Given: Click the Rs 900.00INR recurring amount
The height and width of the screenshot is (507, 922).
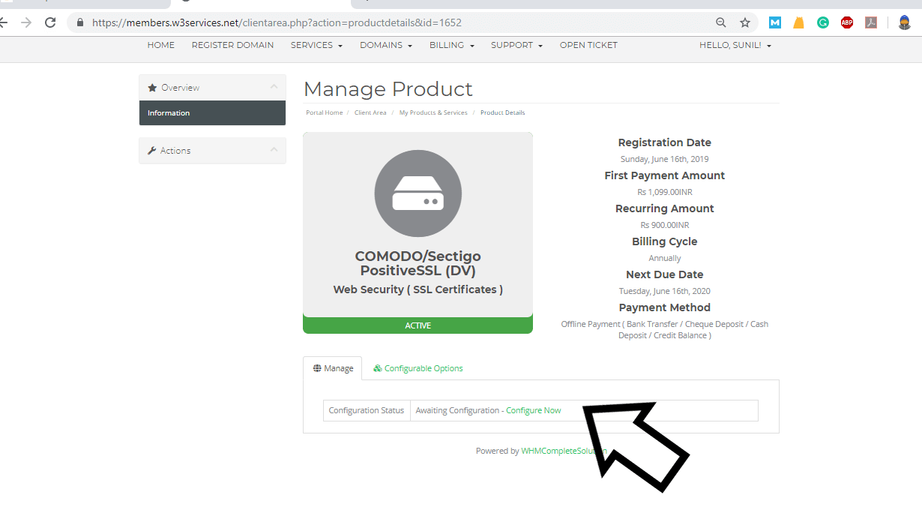Looking at the screenshot, I should [665, 225].
